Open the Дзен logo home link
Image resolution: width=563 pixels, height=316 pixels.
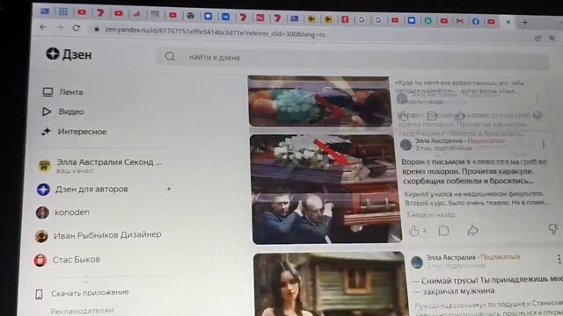(x=69, y=54)
